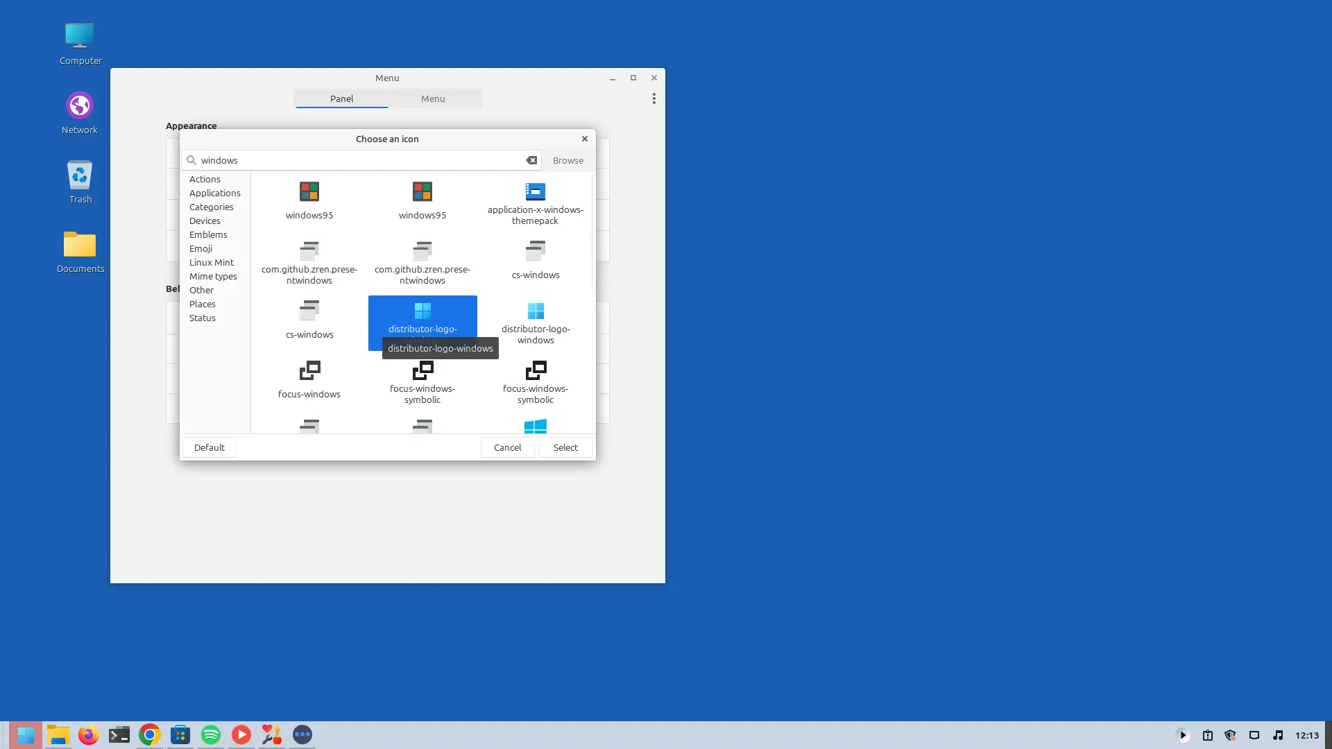This screenshot has height=749, width=1332.
Task: Open the Menu window kebab menu
Action: [x=654, y=98]
